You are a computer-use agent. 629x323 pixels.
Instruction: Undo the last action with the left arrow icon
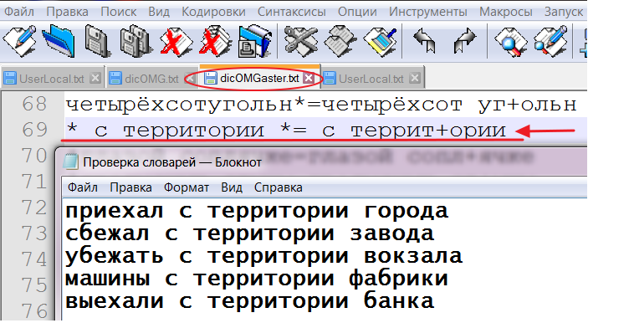(x=425, y=41)
